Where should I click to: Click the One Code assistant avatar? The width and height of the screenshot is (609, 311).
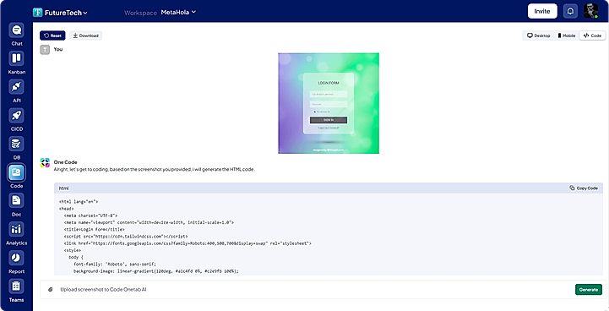point(45,162)
